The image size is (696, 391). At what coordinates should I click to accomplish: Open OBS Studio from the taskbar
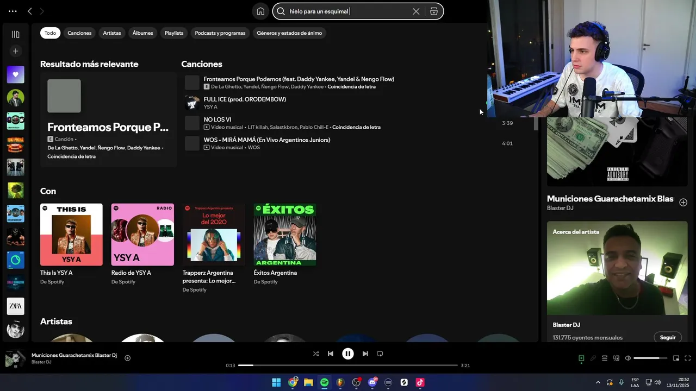click(x=356, y=382)
